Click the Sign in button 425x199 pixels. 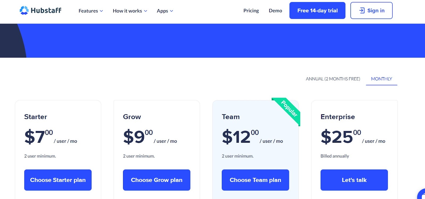[x=371, y=10]
